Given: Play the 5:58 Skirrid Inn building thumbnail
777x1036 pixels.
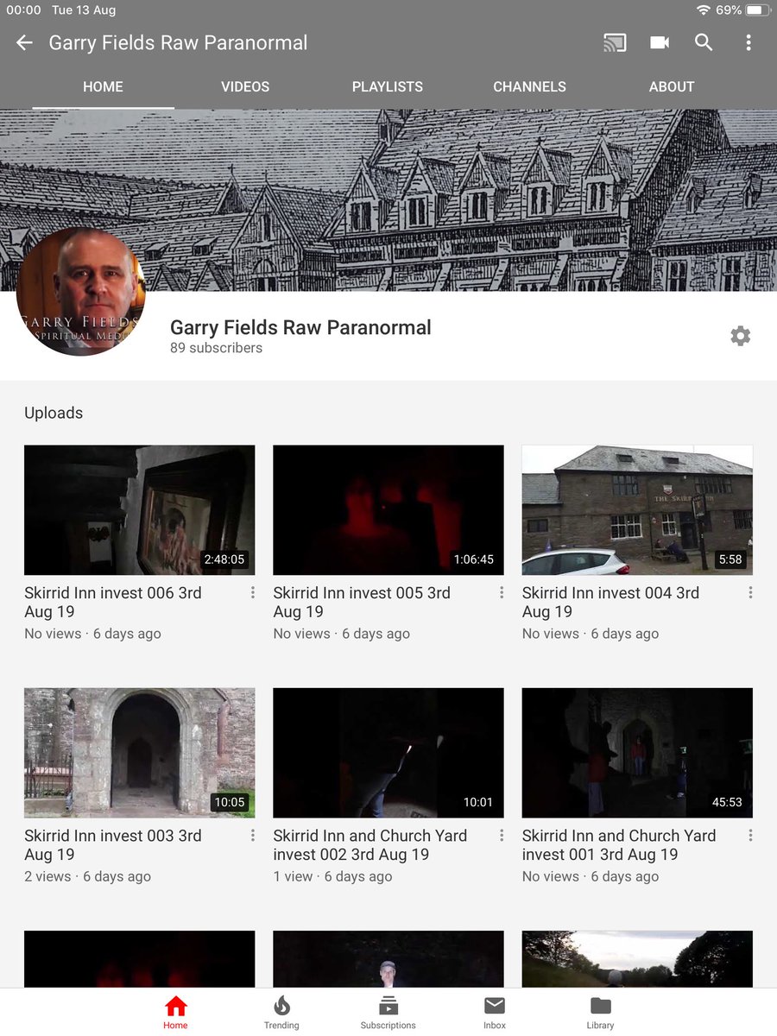Looking at the screenshot, I should coord(637,510).
